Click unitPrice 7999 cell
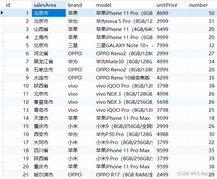The image size is (217, 179). [x=171, y=45]
